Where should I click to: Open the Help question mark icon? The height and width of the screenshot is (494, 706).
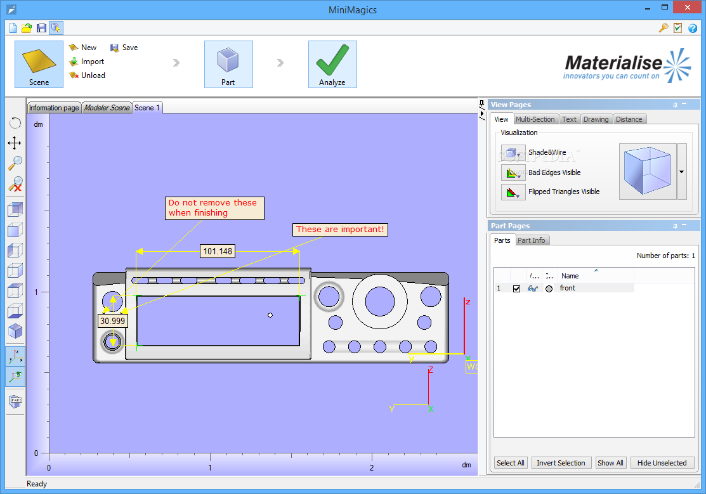693,28
